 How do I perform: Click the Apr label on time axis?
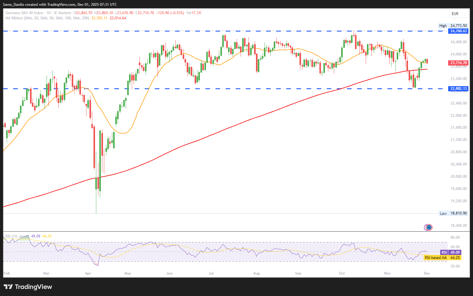[88, 273]
